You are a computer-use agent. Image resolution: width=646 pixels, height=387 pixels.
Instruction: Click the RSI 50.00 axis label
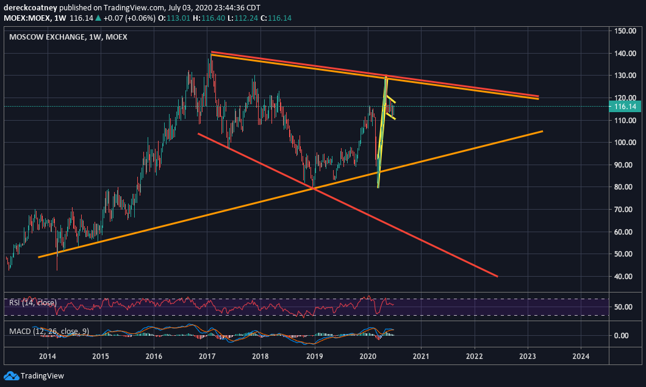pos(623,307)
